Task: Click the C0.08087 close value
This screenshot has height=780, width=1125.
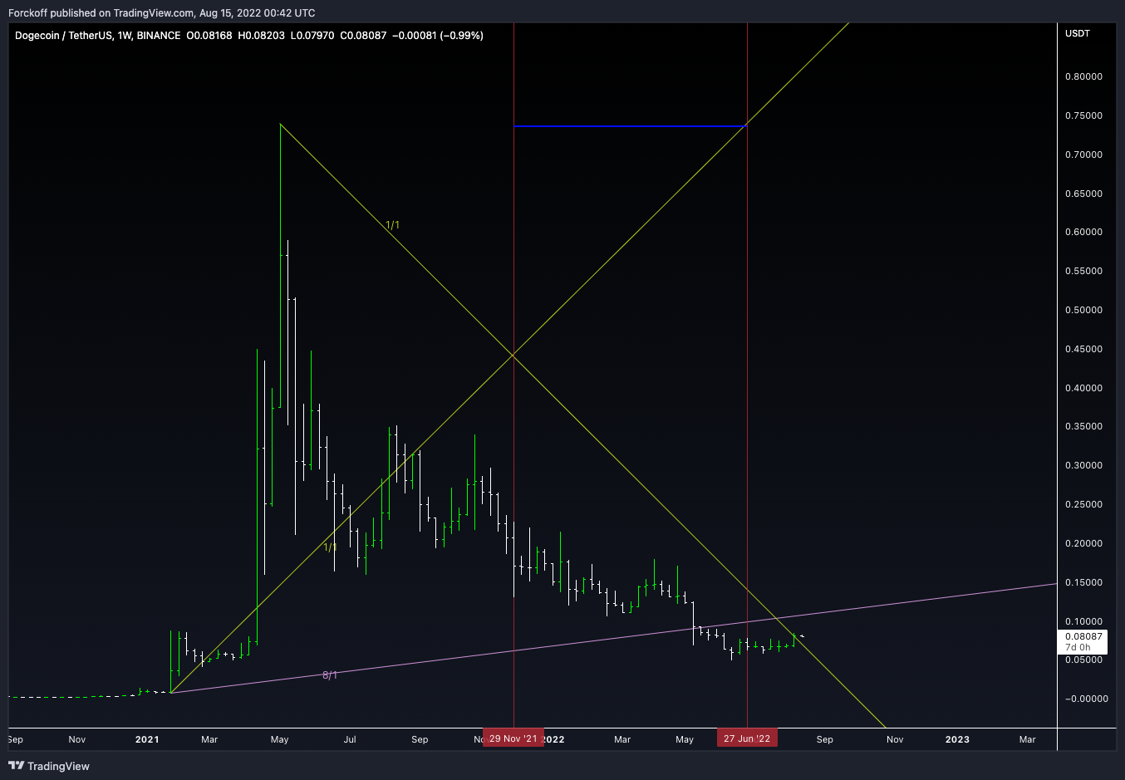Action: coord(363,36)
